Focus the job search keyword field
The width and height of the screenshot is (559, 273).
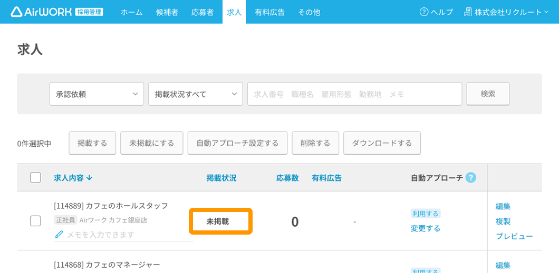[355, 94]
